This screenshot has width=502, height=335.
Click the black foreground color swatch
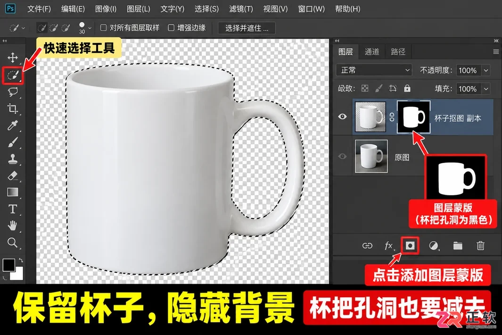pos(8,265)
